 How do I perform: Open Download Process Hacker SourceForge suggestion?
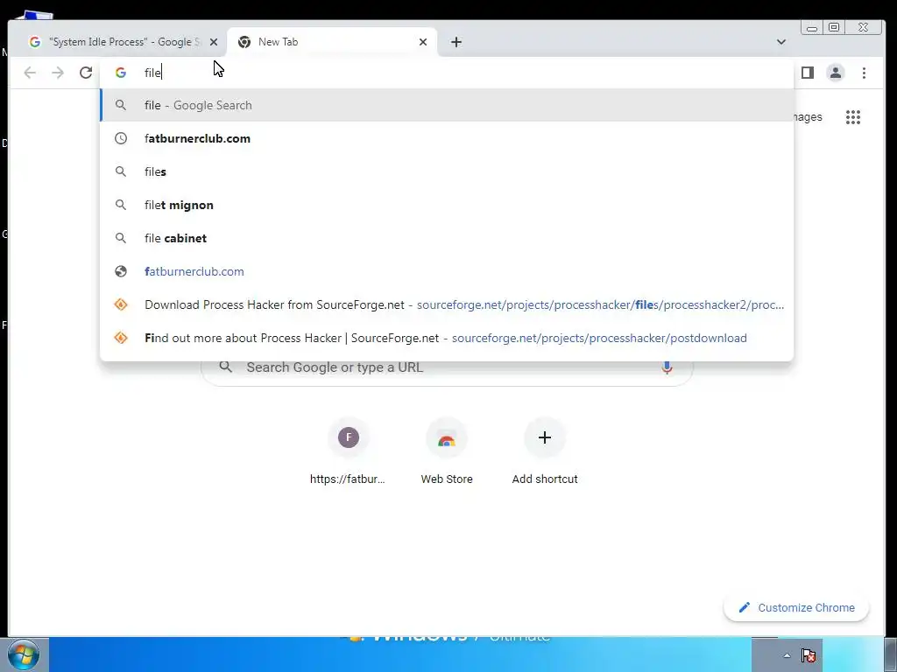(x=447, y=304)
